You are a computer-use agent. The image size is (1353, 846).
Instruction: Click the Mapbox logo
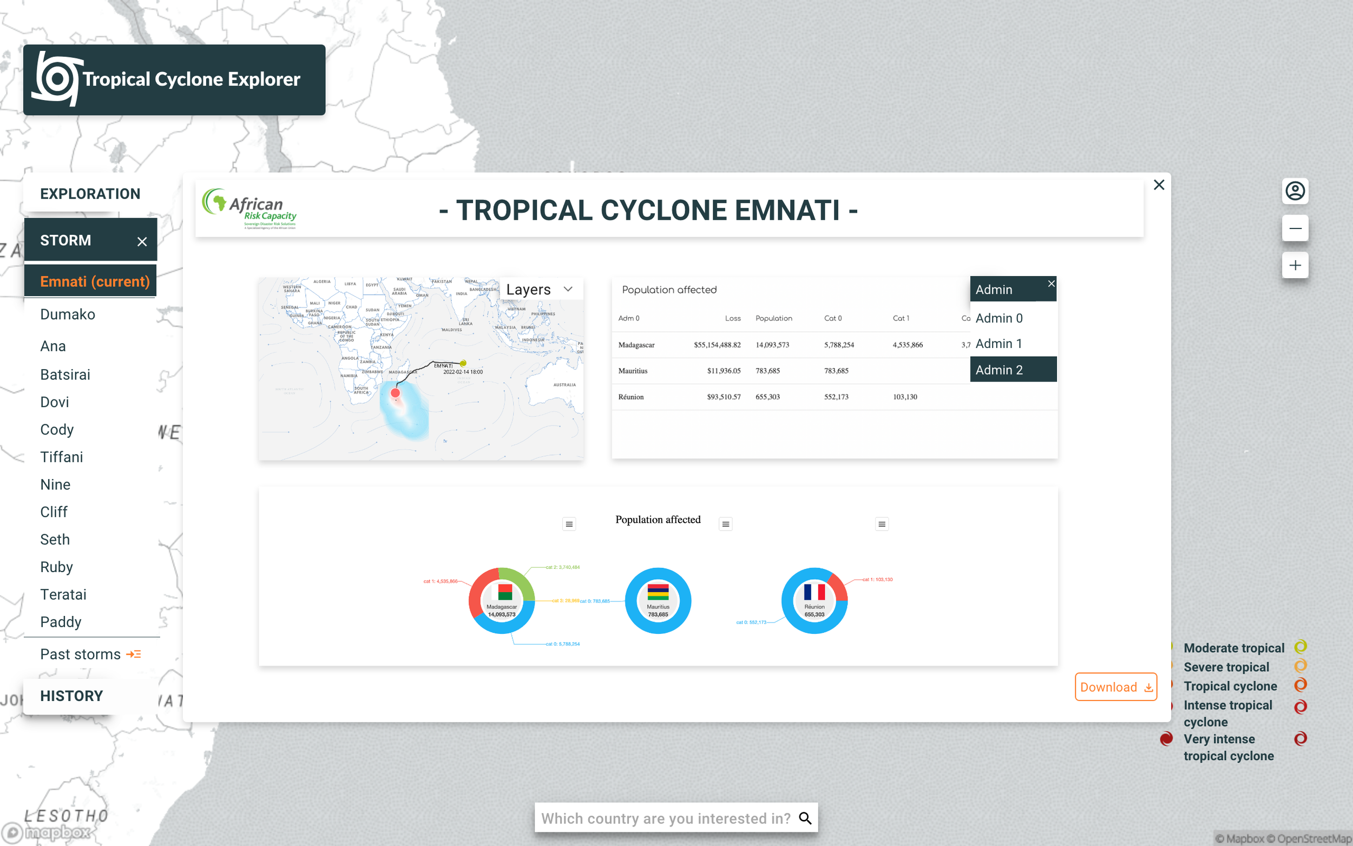pyautogui.click(x=46, y=832)
